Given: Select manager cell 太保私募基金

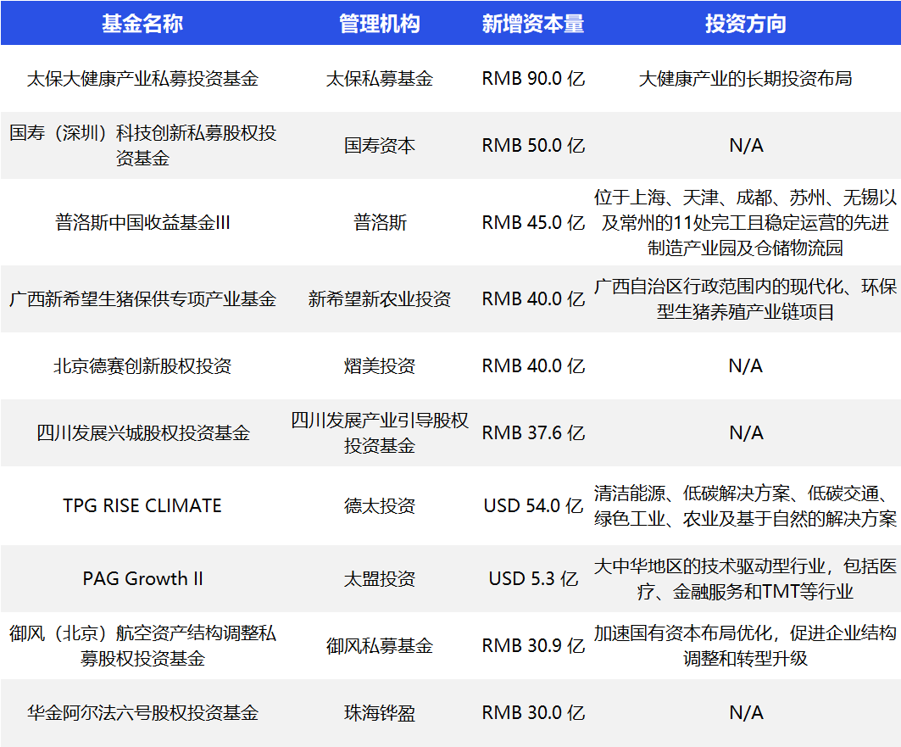Looking at the screenshot, I should pyautogui.click(x=379, y=79).
